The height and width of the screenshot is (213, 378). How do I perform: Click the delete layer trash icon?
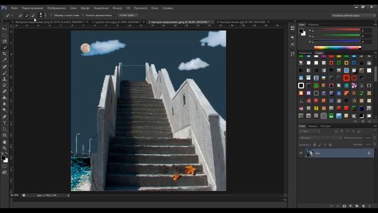point(370,206)
